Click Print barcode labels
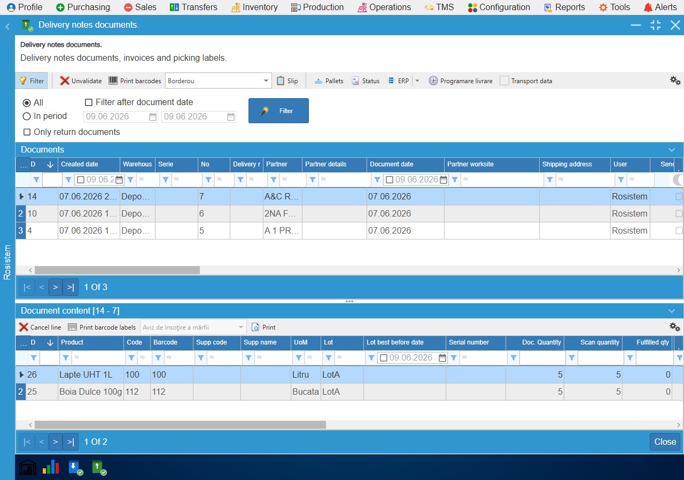 [102, 327]
